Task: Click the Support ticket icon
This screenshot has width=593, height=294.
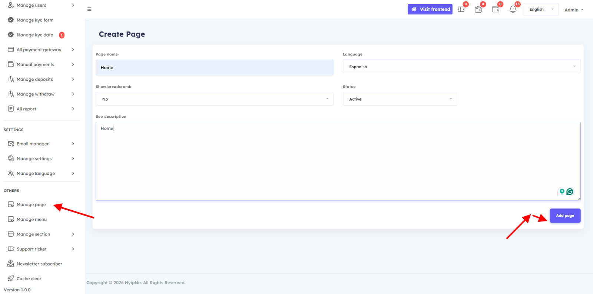Action: [11, 249]
